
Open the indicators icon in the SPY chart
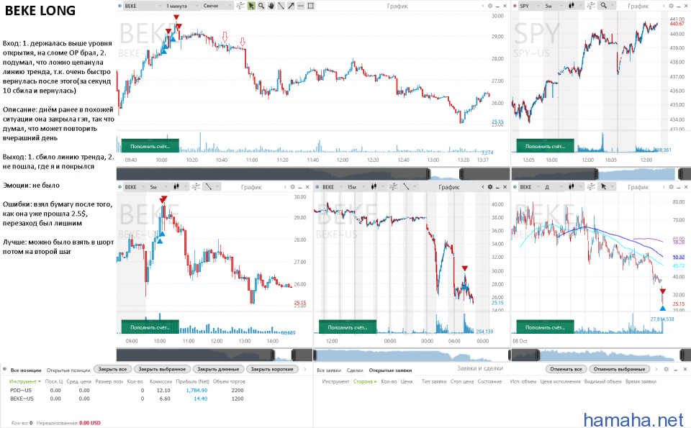click(591, 6)
